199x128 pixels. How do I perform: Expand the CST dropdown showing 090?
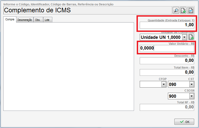point(191,84)
